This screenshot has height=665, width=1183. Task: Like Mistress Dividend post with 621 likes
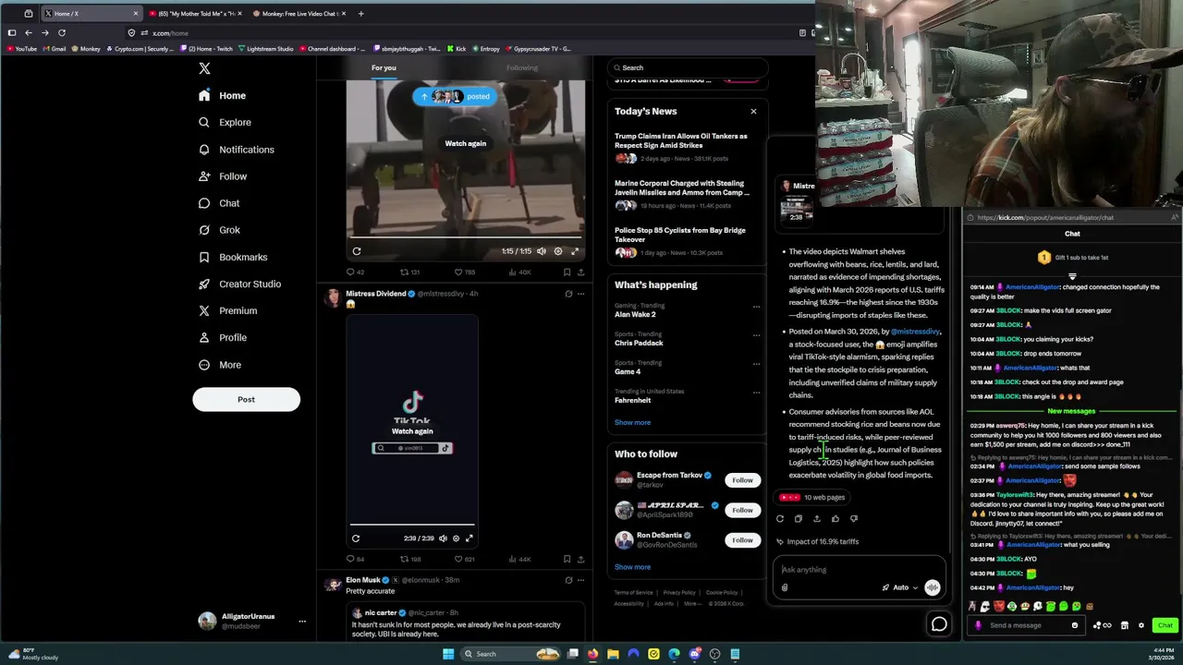(x=458, y=559)
